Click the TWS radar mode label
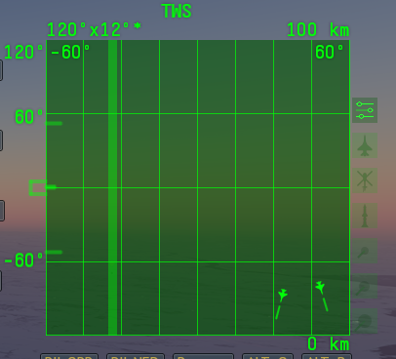This screenshot has height=359, width=396. (x=177, y=11)
